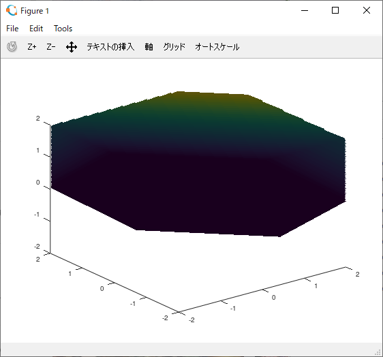383x357 pixels.
Task: Click the Z- zoom out tool
Action: [x=51, y=46]
